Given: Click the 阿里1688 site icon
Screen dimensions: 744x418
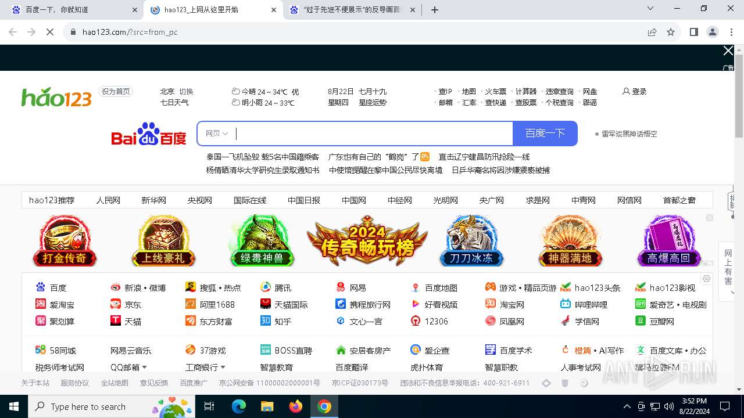Looking at the screenshot, I should click(x=190, y=304).
